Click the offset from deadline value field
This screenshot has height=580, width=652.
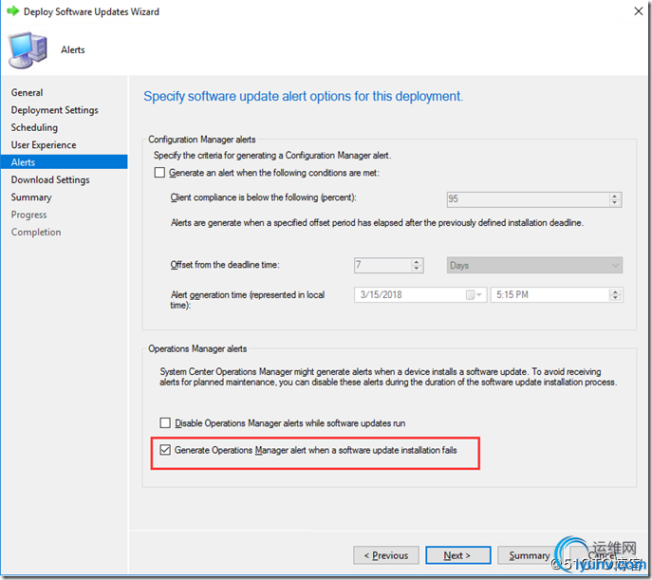(382, 265)
